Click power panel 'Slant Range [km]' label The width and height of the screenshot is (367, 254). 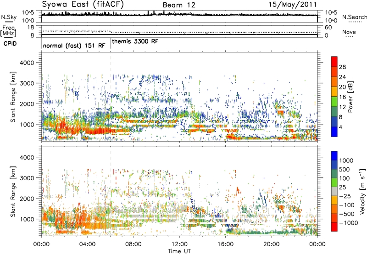point(13,97)
